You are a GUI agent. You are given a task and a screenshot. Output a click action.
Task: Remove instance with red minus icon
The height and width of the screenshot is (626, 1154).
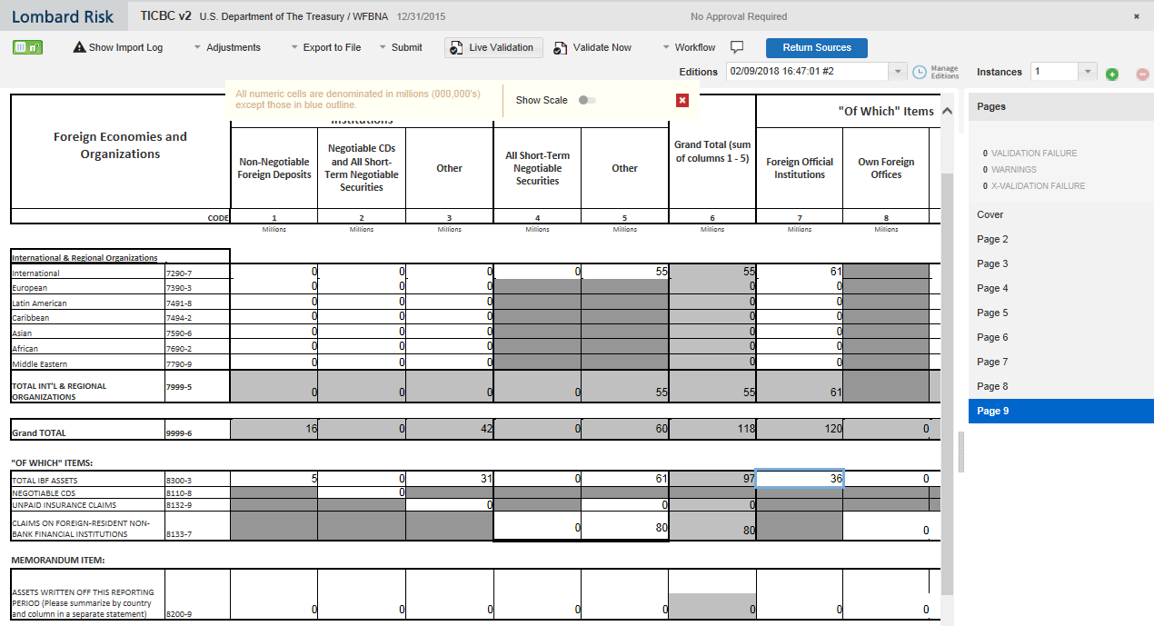pos(1143,74)
